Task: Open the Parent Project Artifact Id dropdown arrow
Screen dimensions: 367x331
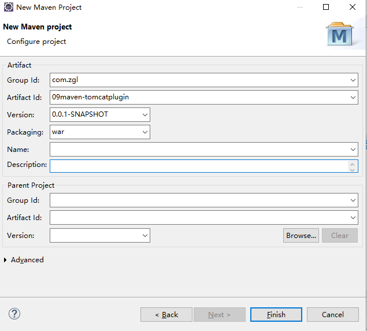Action: (353, 218)
